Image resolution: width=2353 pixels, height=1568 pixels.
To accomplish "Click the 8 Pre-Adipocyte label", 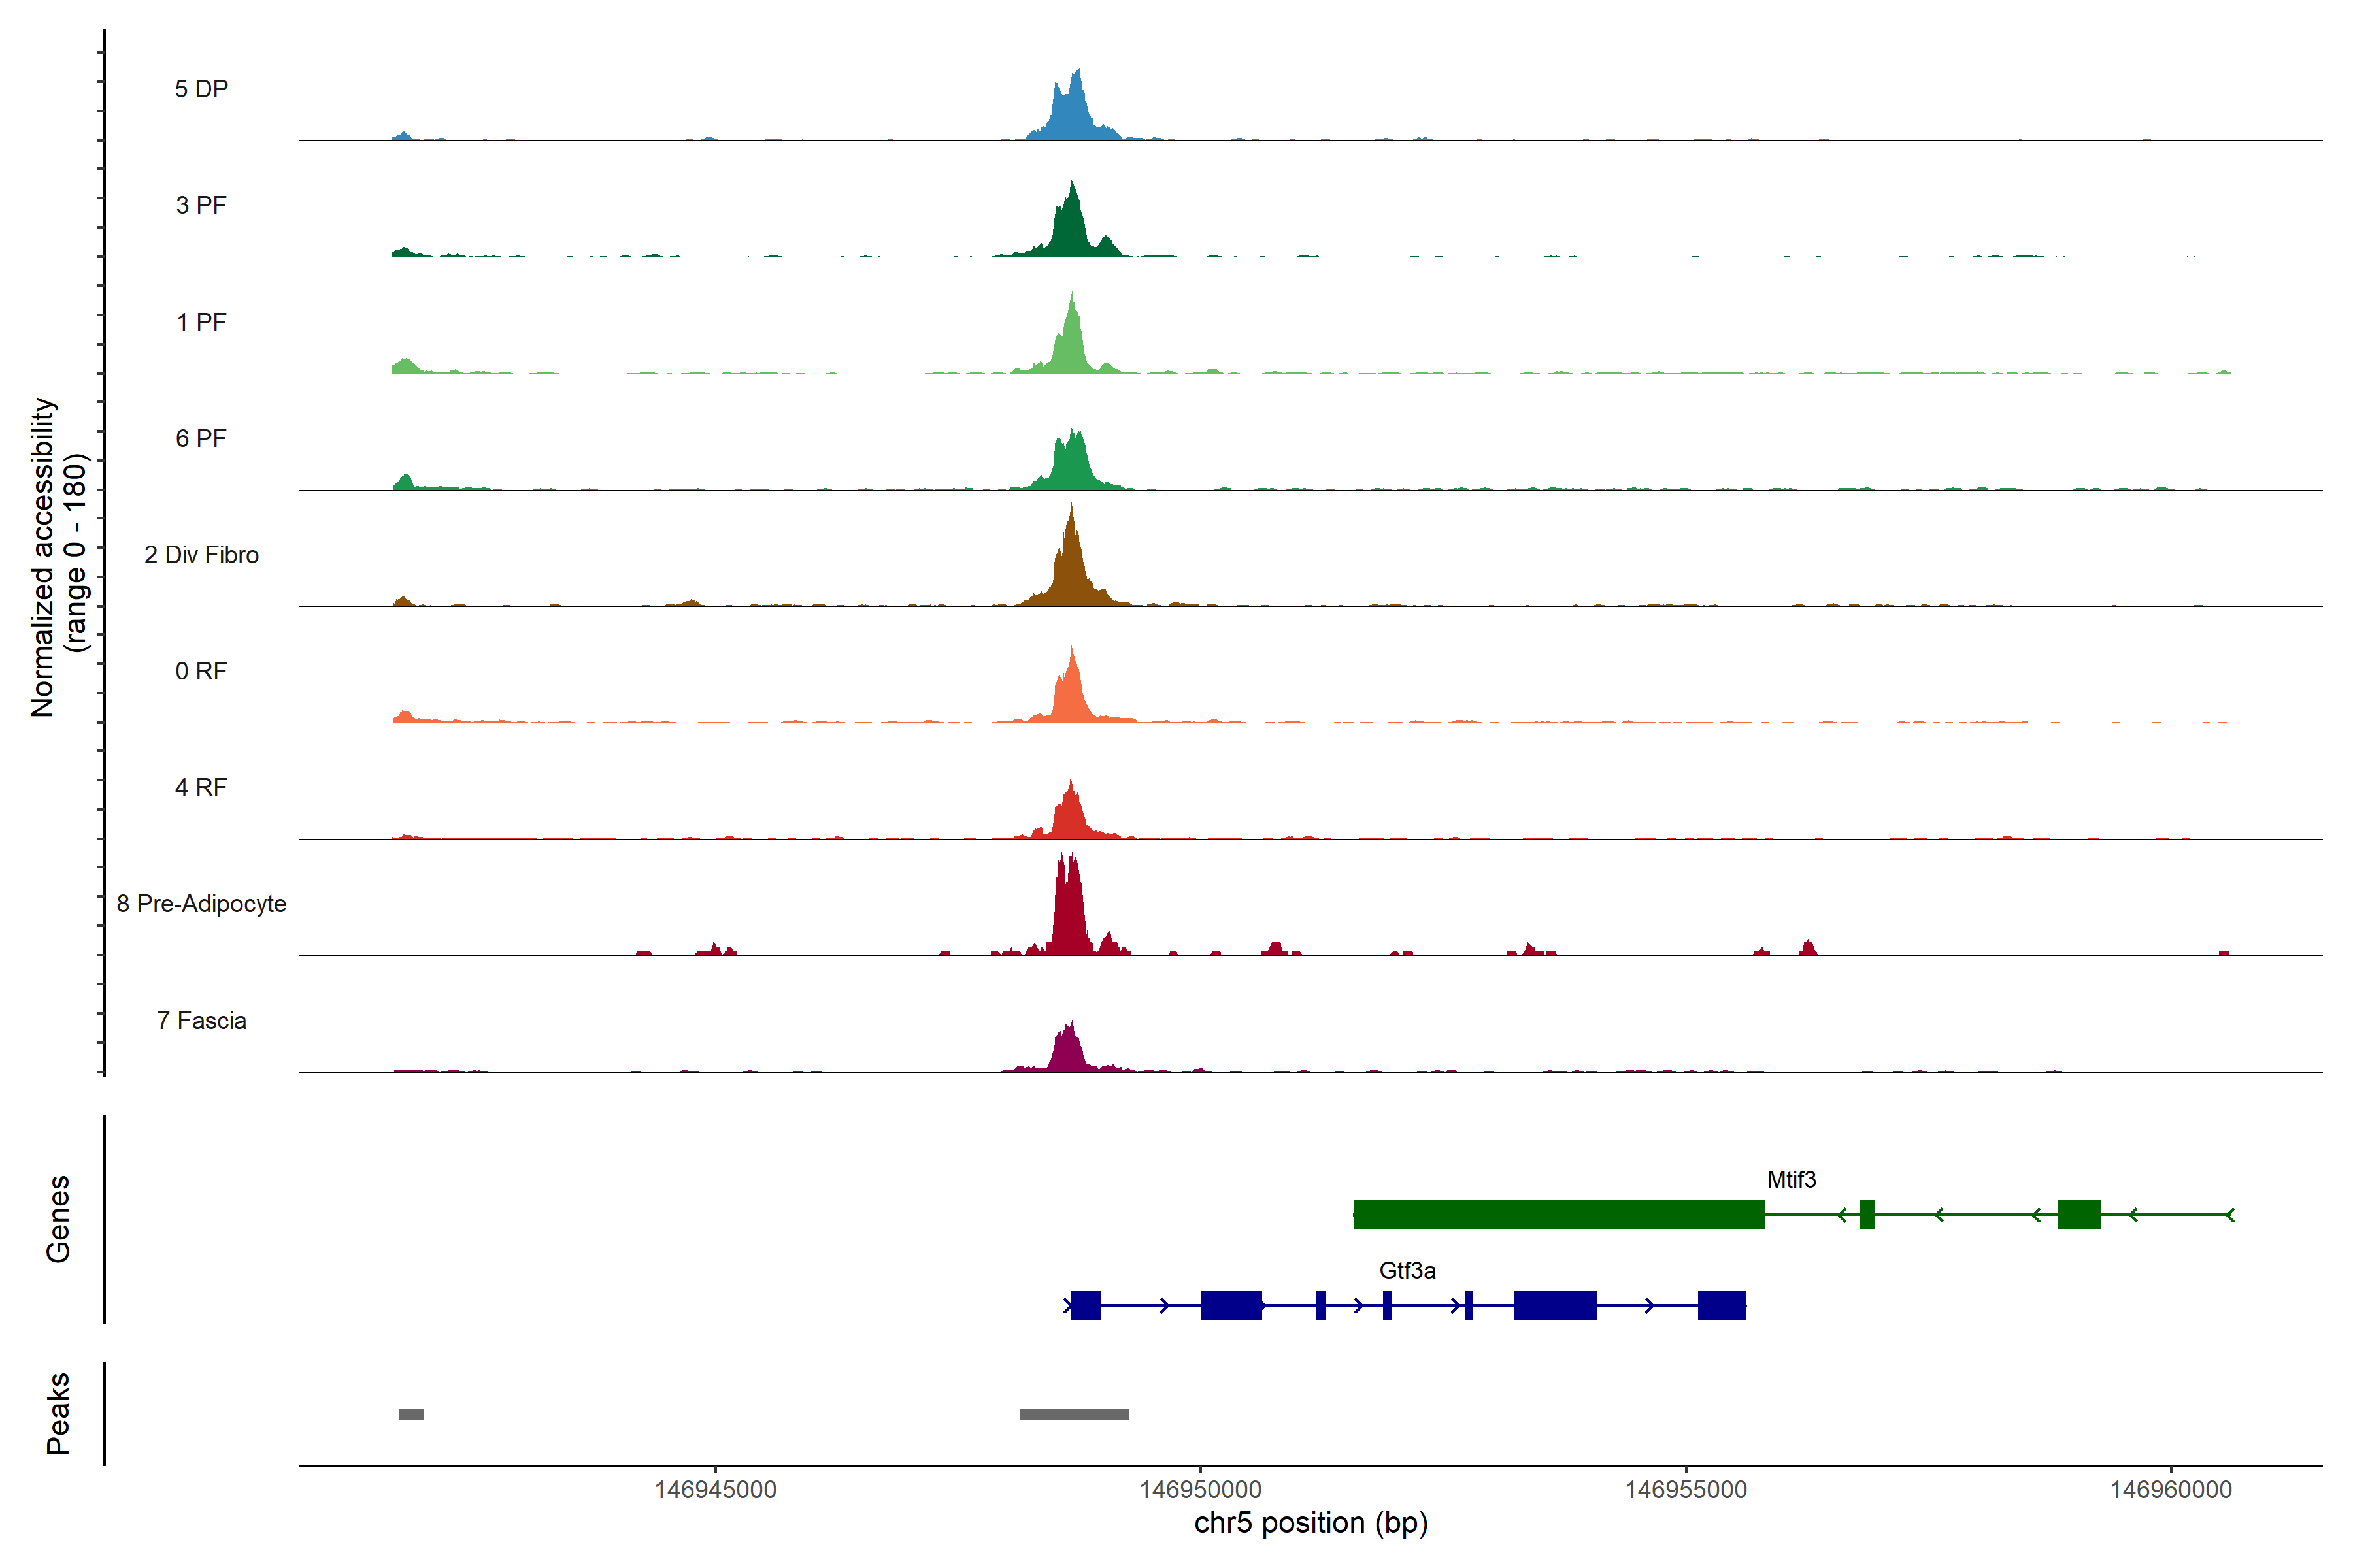I will tap(201, 904).
